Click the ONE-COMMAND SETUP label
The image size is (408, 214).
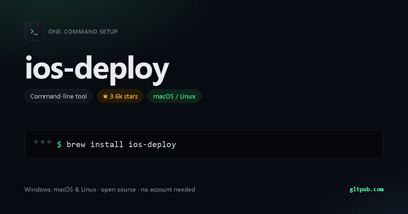pos(83,32)
